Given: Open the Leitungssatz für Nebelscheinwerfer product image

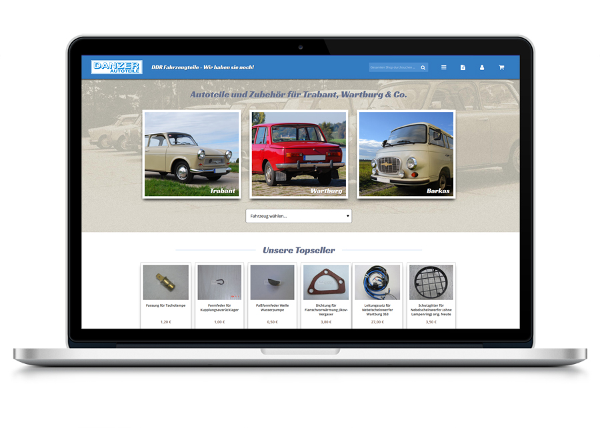Looking at the screenshot, I should 377,282.
